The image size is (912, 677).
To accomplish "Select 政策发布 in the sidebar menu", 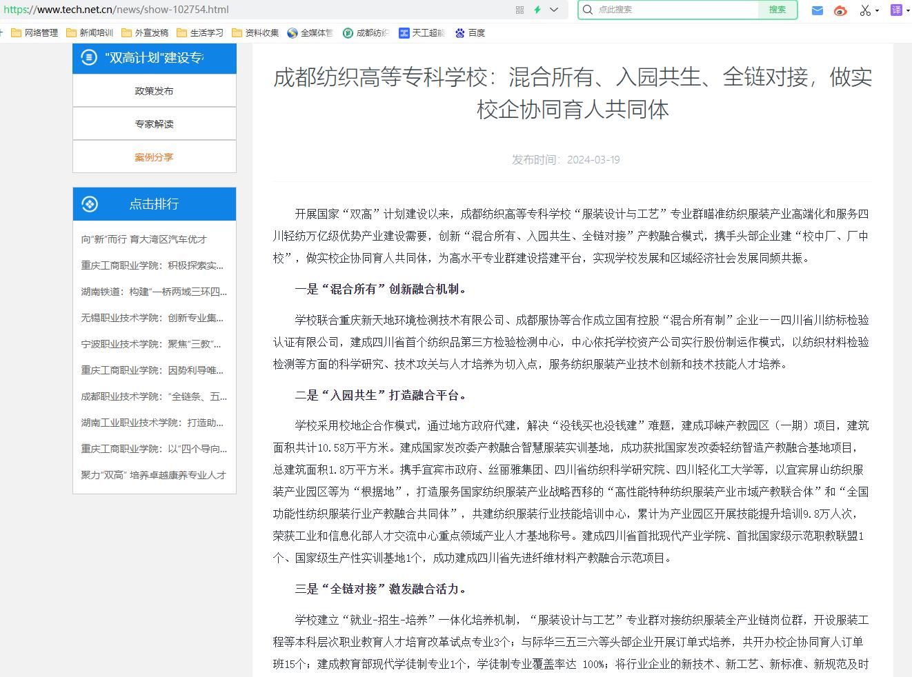I will coord(154,91).
